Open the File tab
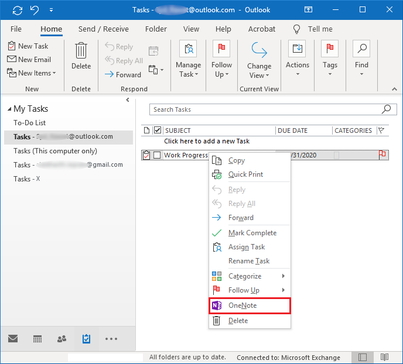This screenshot has width=403, height=364. [16, 29]
